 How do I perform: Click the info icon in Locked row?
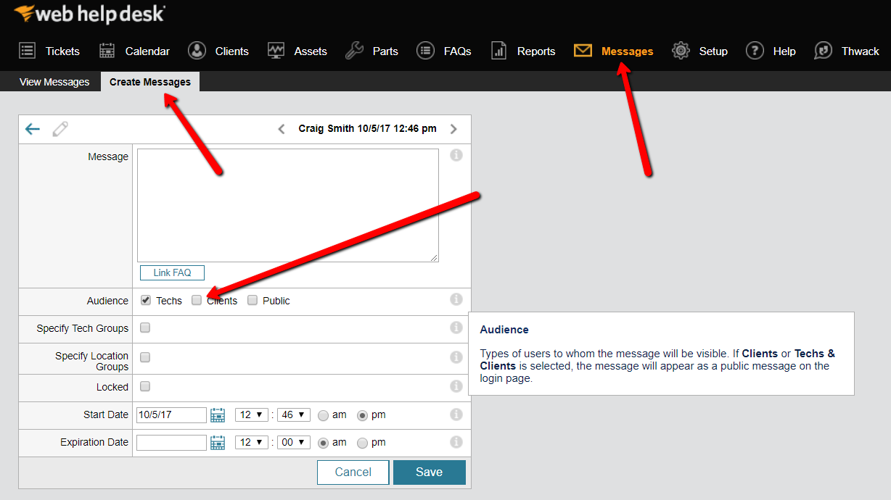[456, 386]
